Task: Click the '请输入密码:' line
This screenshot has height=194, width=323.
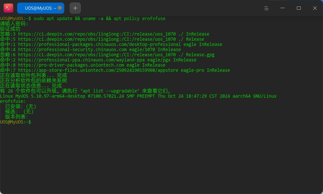Action: click(x=14, y=24)
